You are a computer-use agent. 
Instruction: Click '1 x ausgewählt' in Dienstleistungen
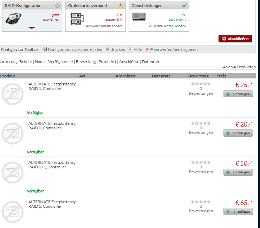(177, 17)
